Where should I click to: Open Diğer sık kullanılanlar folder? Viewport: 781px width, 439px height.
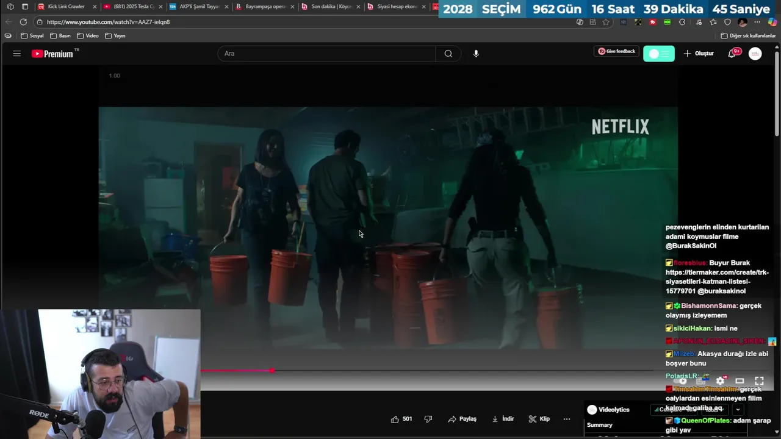click(749, 36)
